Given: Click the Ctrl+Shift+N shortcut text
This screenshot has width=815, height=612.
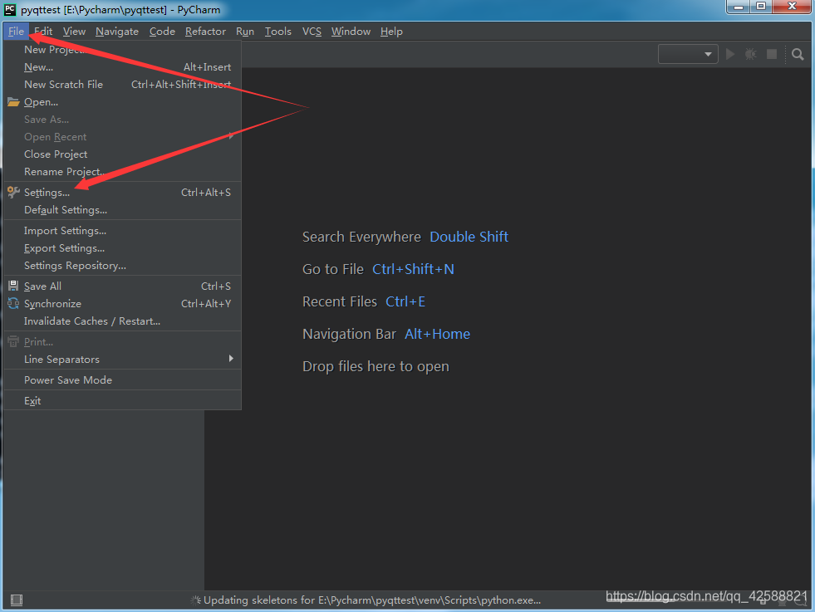Looking at the screenshot, I should click(413, 269).
